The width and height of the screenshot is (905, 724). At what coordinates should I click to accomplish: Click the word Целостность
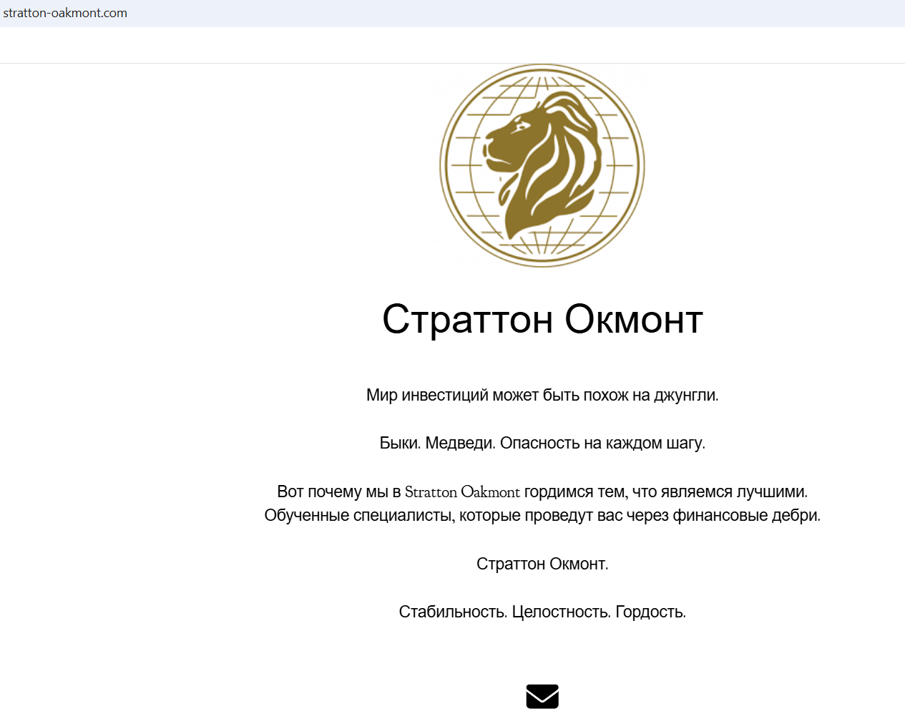coord(562,612)
